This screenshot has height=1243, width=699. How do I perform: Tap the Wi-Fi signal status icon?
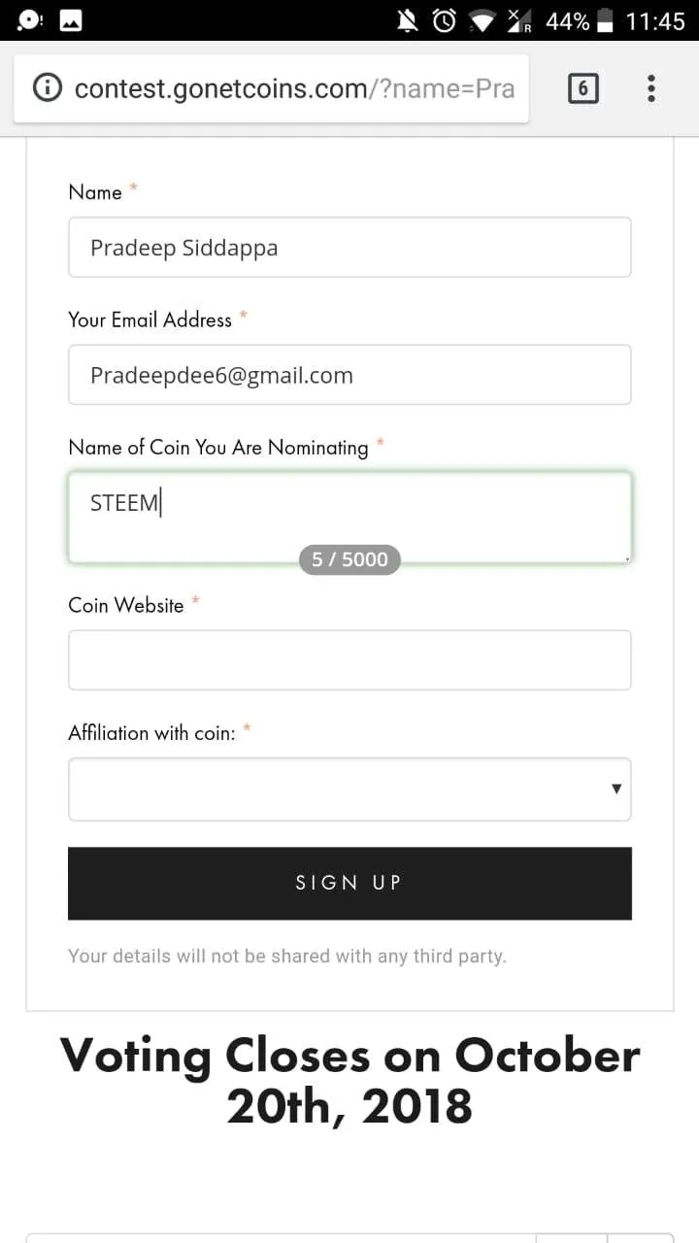483,20
